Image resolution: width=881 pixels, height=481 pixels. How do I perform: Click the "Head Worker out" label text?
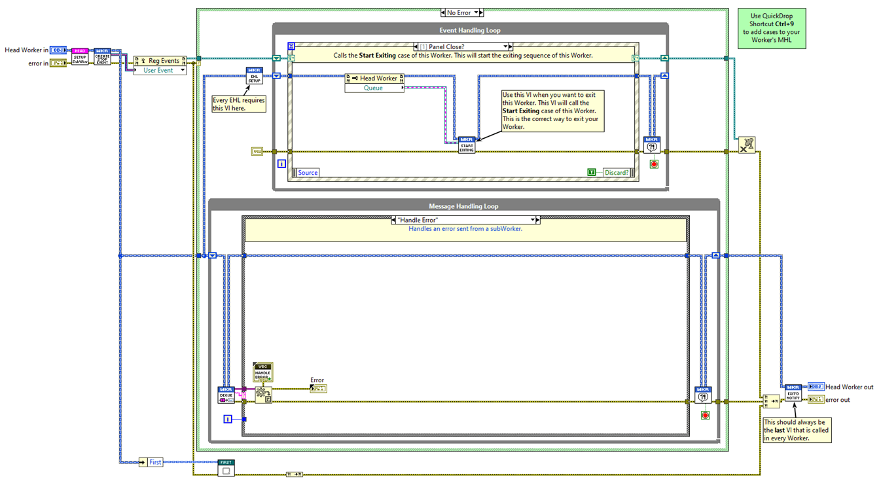point(850,387)
